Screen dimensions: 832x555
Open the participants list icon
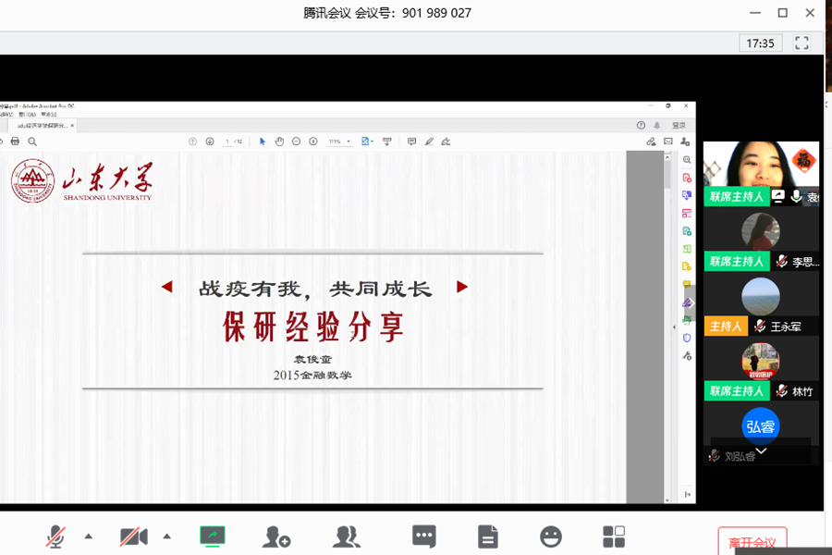coord(347,536)
